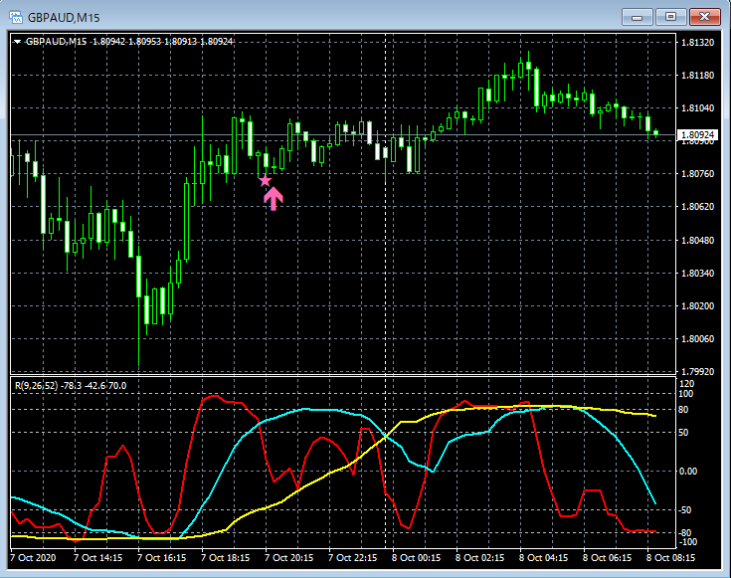Click the 1.80060 price axis label
The image size is (731, 578).
pos(697,338)
